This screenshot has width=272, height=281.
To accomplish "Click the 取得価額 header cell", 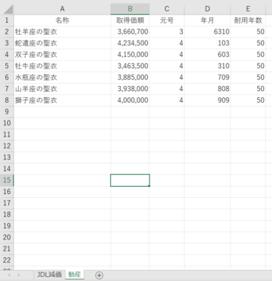I will (130, 20).
